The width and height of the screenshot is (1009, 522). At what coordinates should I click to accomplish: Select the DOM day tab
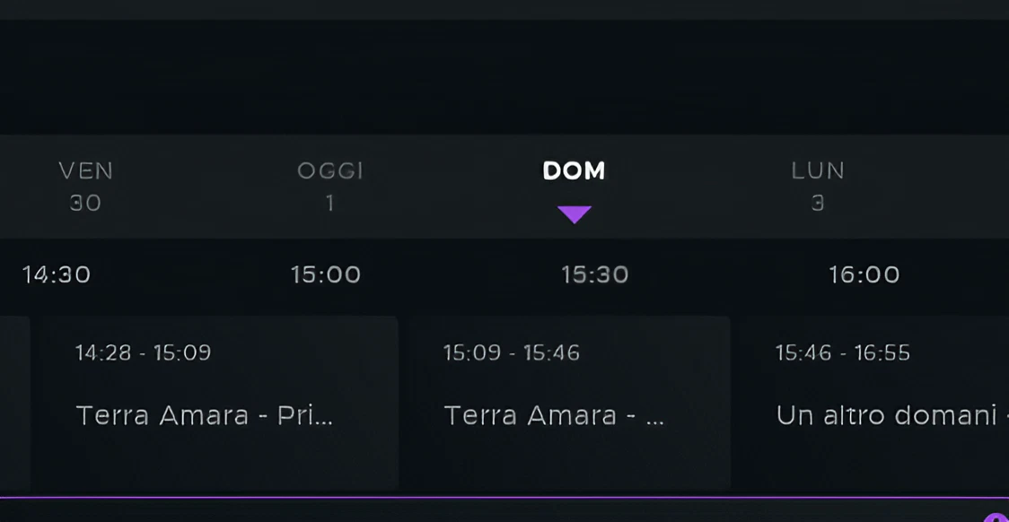(x=574, y=170)
